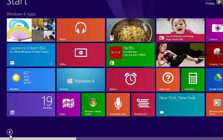Open the Maps tile
Screen dimensions: 223x140
(x=68, y=105)
